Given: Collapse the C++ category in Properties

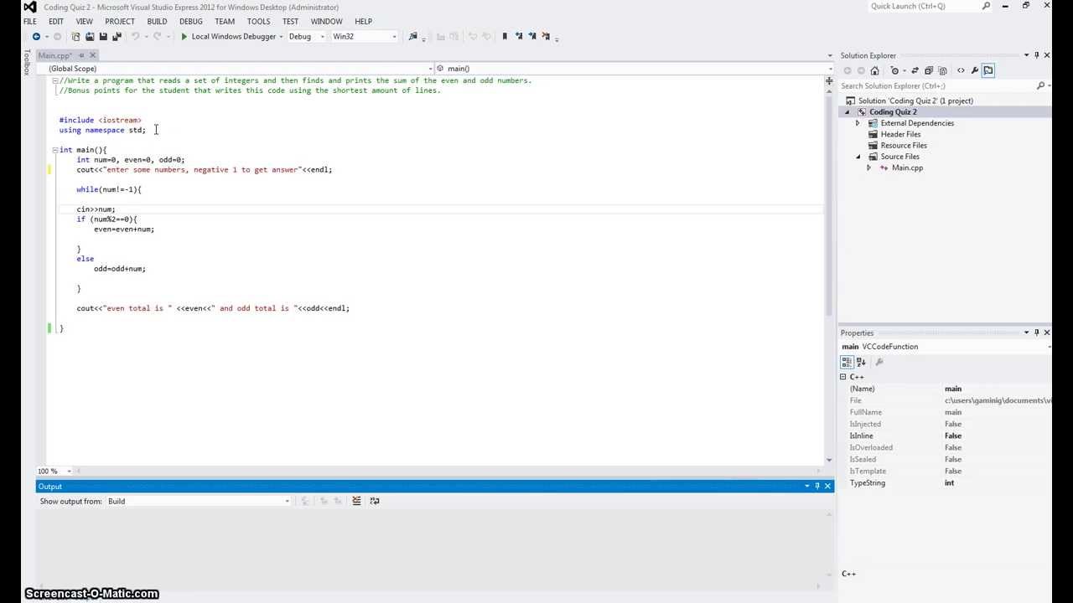Looking at the screenshot, I should click(x=843, y=377).
